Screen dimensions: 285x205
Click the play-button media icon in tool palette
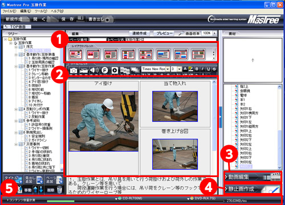click(x=115, y=71)
